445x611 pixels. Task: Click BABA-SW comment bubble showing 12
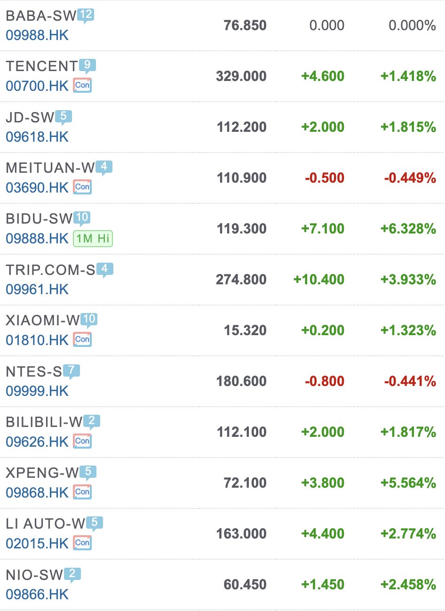pyautogui.click(x=86, y=15)
